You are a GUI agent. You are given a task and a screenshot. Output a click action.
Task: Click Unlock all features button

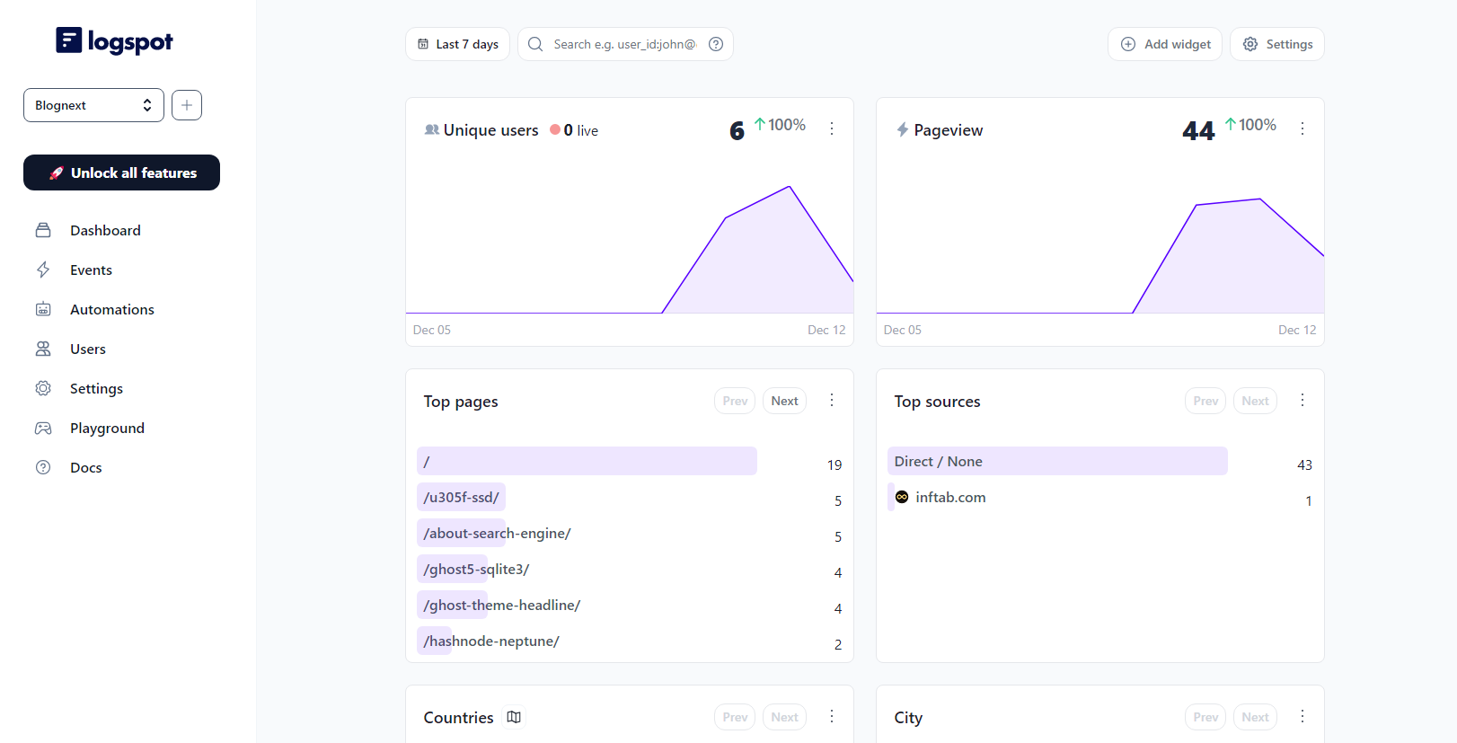click(x=121, y=172)
